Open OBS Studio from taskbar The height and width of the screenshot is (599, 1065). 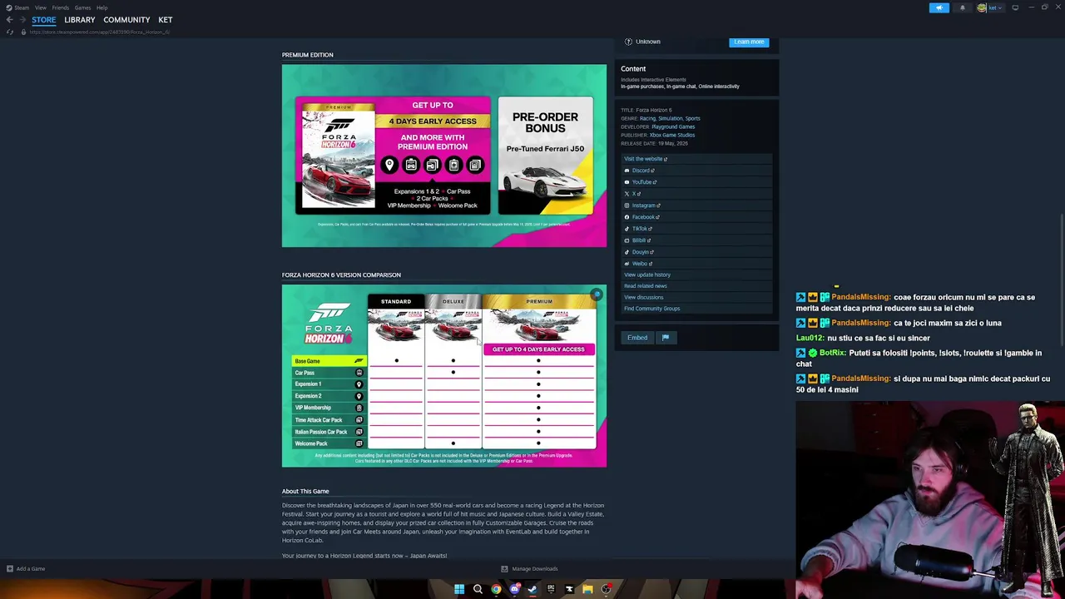[606, 589]
